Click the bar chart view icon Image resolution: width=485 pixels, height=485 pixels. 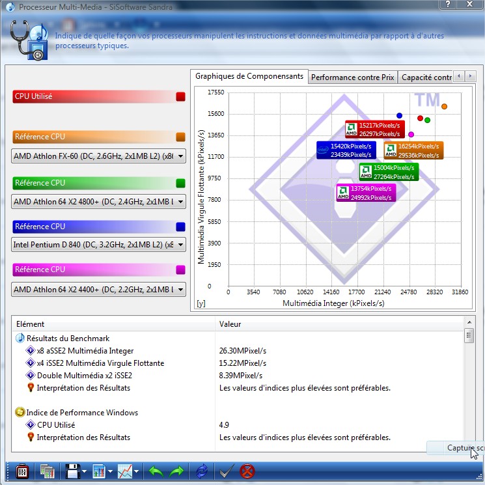99,472
